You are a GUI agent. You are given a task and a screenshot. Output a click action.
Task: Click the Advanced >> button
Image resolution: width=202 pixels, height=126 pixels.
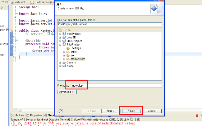67,92
